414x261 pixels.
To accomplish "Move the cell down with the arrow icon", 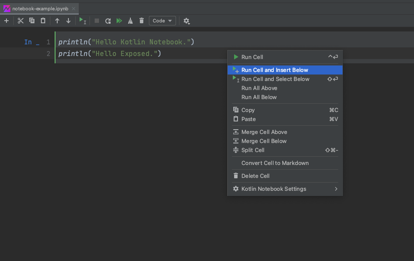I will pyautogui.click(x=68, y=20).
